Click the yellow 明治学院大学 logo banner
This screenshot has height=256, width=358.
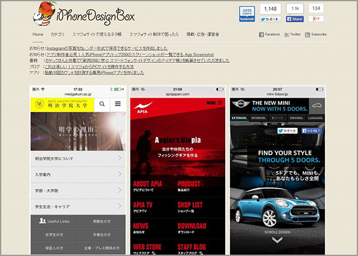(x=62, y=104)
